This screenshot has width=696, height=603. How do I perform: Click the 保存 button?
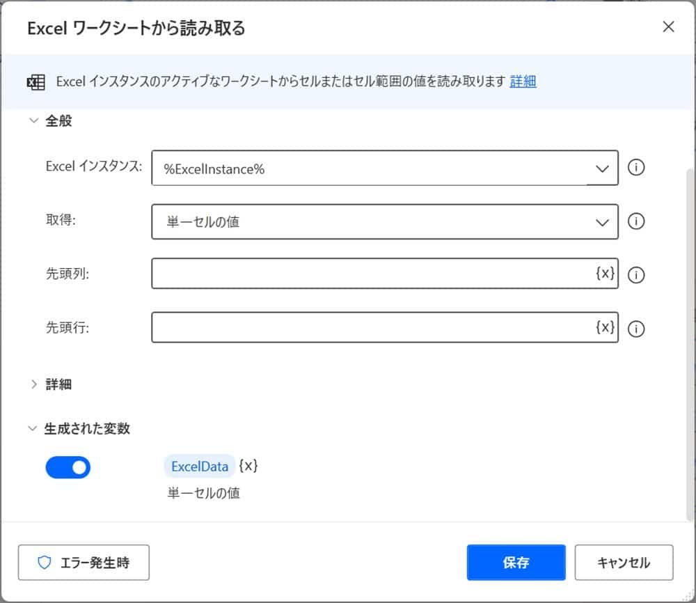(x=516, y=563)
